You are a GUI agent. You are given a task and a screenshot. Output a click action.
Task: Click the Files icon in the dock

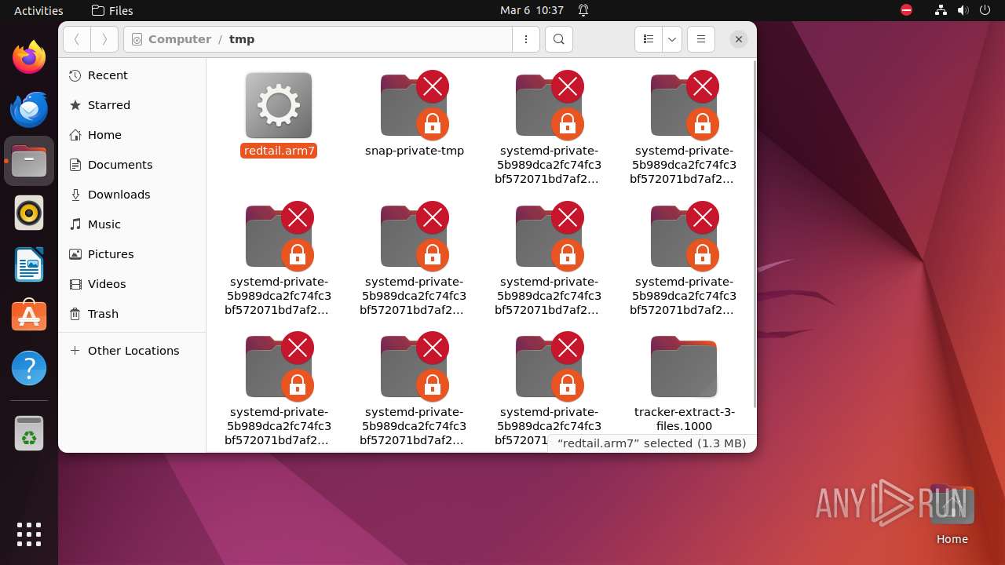coord(29,161)
